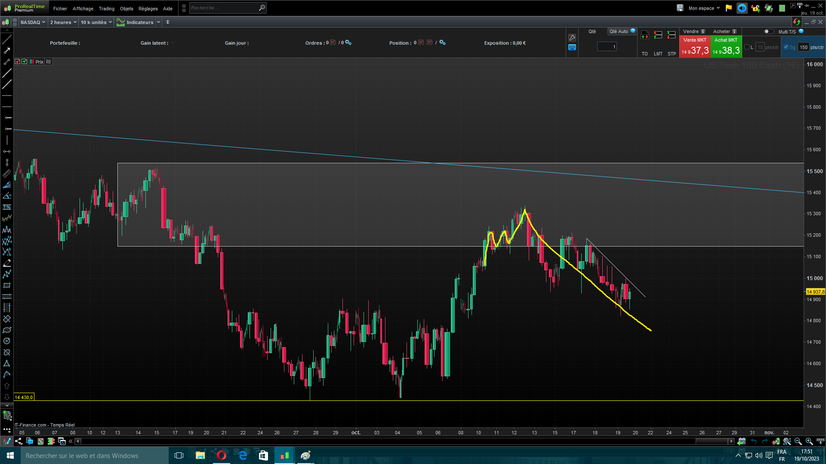Select the LMT limit order icon
The width and height of the screenshot is (826, 464).
pos(658,36)
